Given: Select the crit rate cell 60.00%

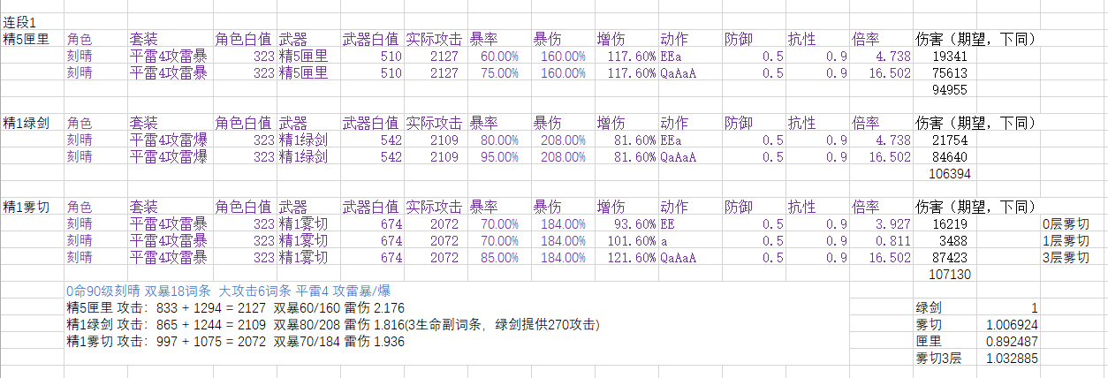Looking at the screenshot, I should [x=499, y=56].
